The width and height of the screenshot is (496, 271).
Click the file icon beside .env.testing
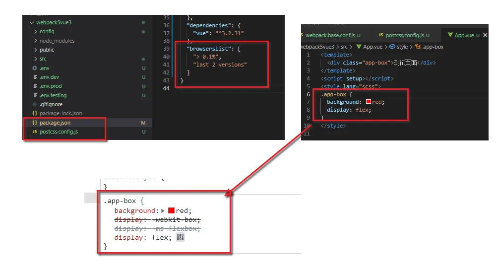35,95
